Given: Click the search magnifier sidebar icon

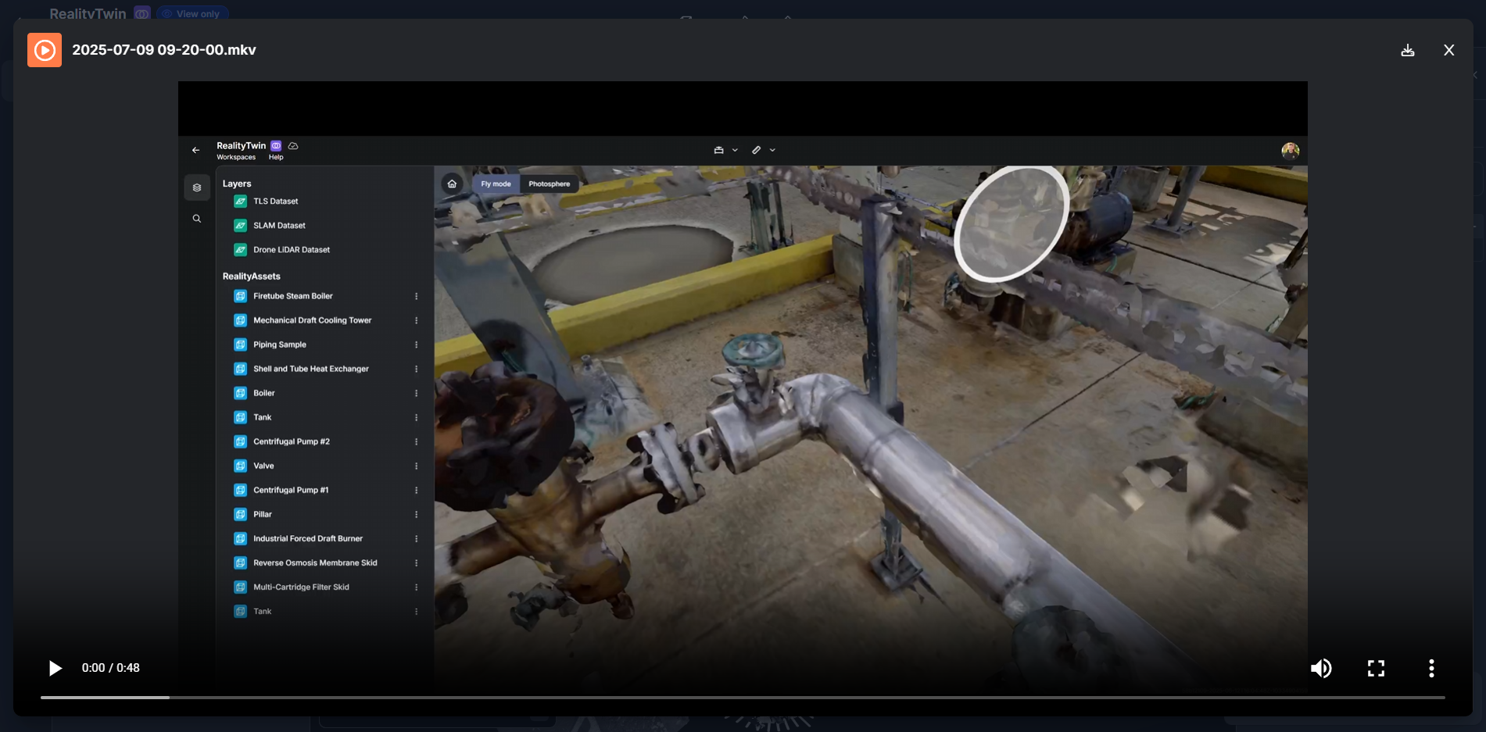Looking at the screenshot, I should pyautogui.click(x=197, y=219).
